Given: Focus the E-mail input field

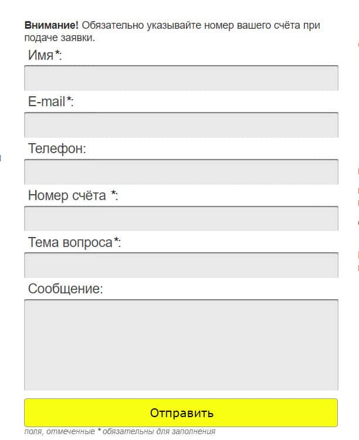Looking at the screenshot, I should point(181,125).
